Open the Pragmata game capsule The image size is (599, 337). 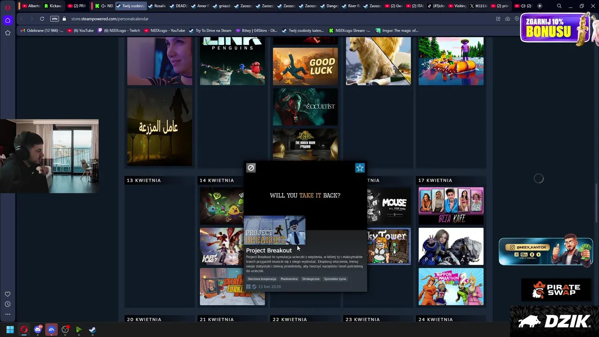[x=451, y=246]
